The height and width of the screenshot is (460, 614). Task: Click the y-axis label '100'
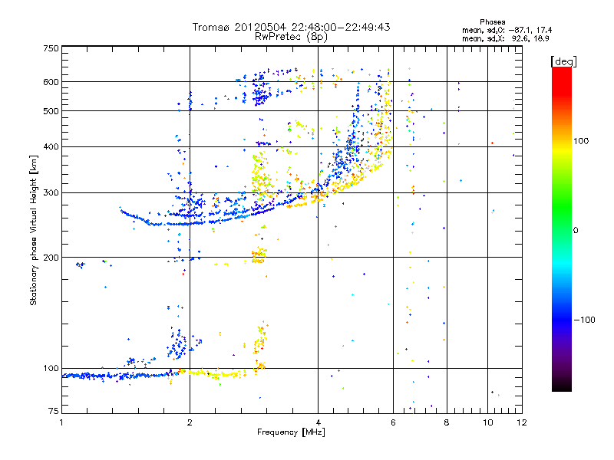click(51, 369)
